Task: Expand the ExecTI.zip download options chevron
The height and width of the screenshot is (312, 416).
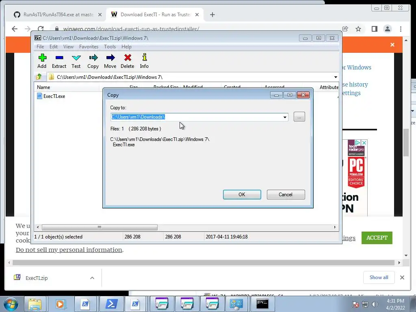Action: click(92, 278)
